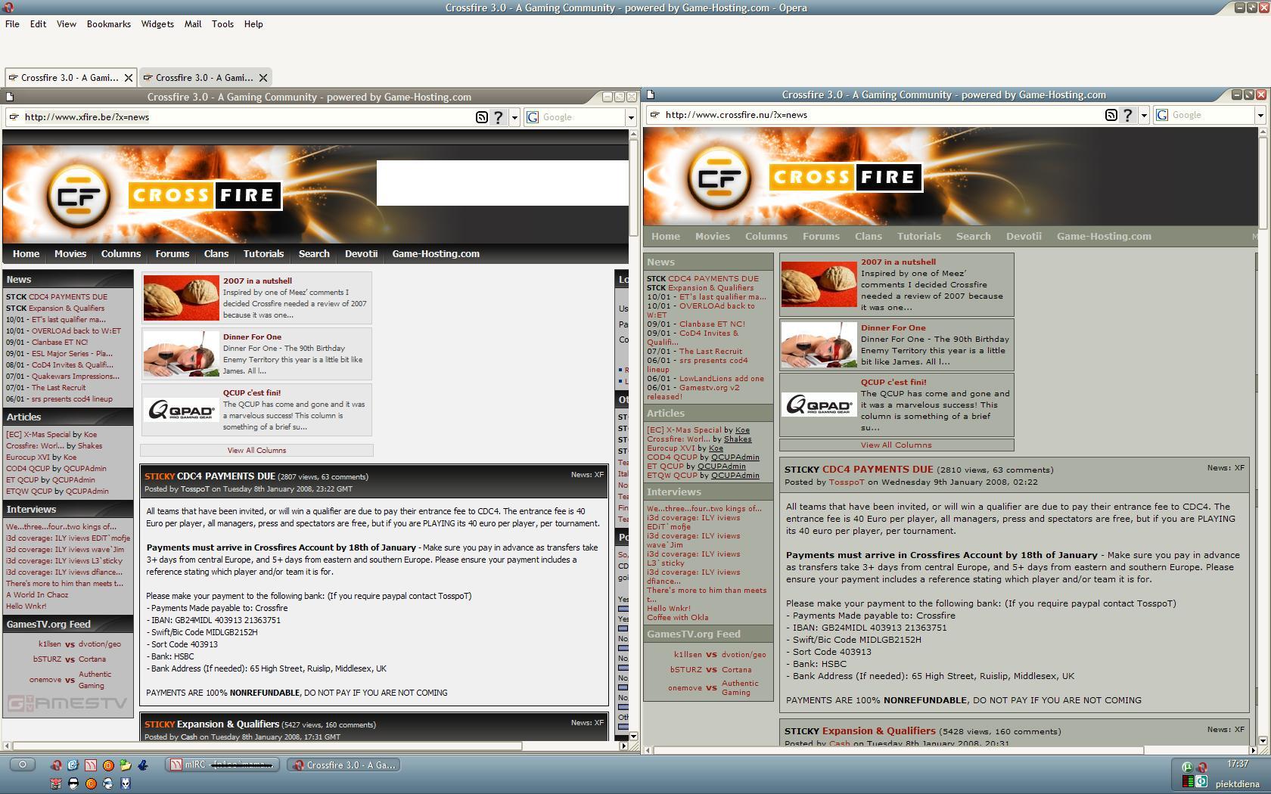Viewport: 1271px width, 794px height.
Task: Open the Bookmarks menu
Action: 109,24
